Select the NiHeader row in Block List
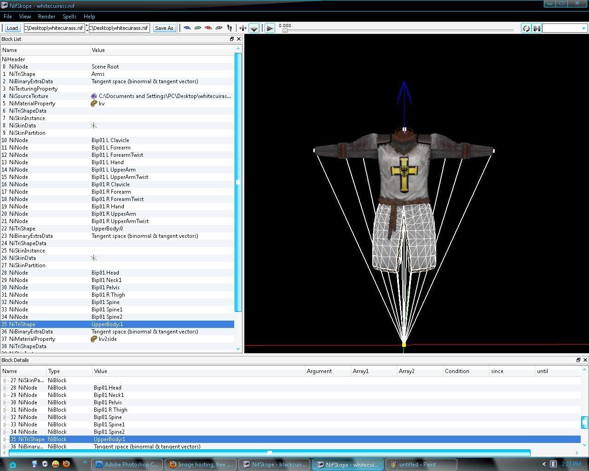 tap(117, 59)
